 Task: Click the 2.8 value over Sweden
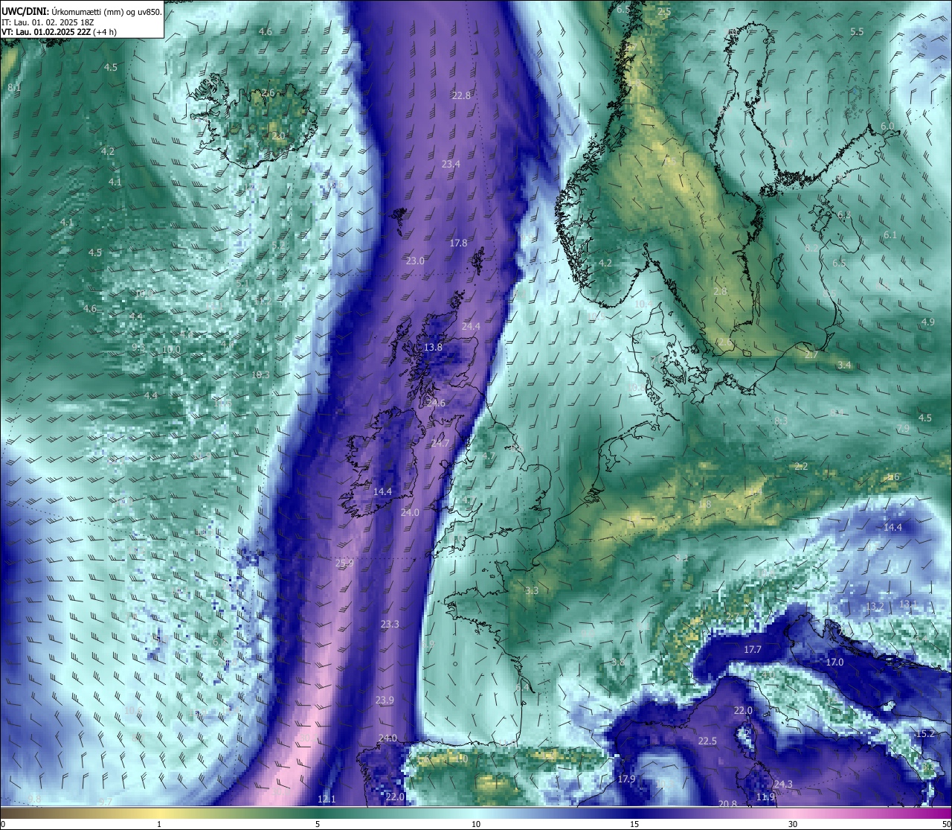(720, 291)
